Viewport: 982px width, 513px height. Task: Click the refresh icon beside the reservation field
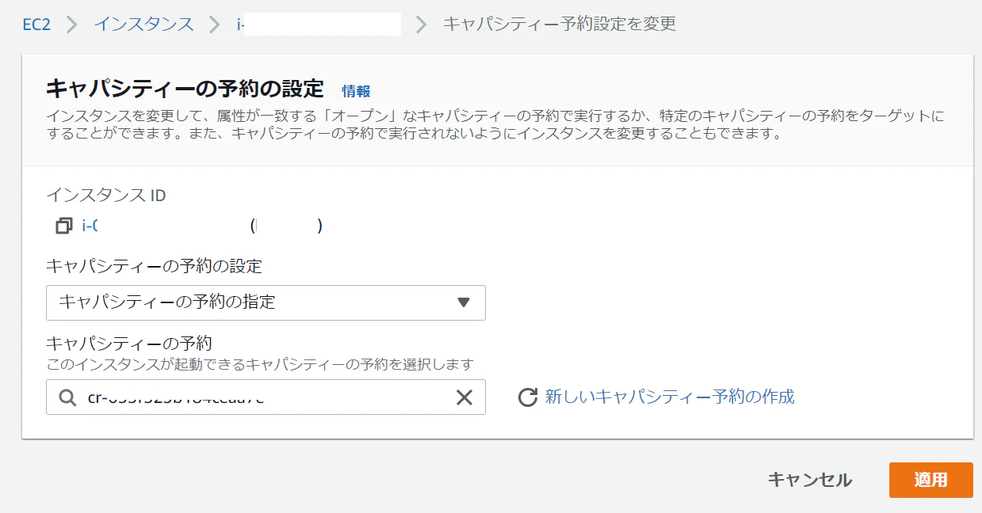pyautogui.click(x=528, y=397)
